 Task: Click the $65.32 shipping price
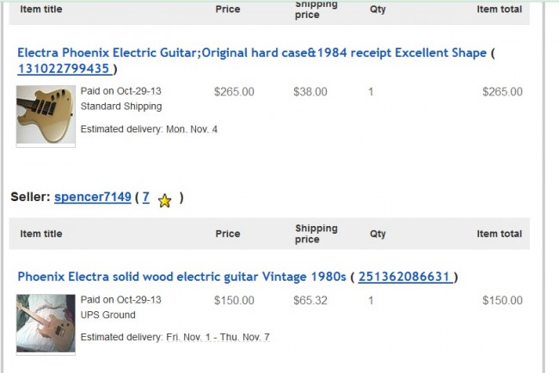(x=310, y=301)
